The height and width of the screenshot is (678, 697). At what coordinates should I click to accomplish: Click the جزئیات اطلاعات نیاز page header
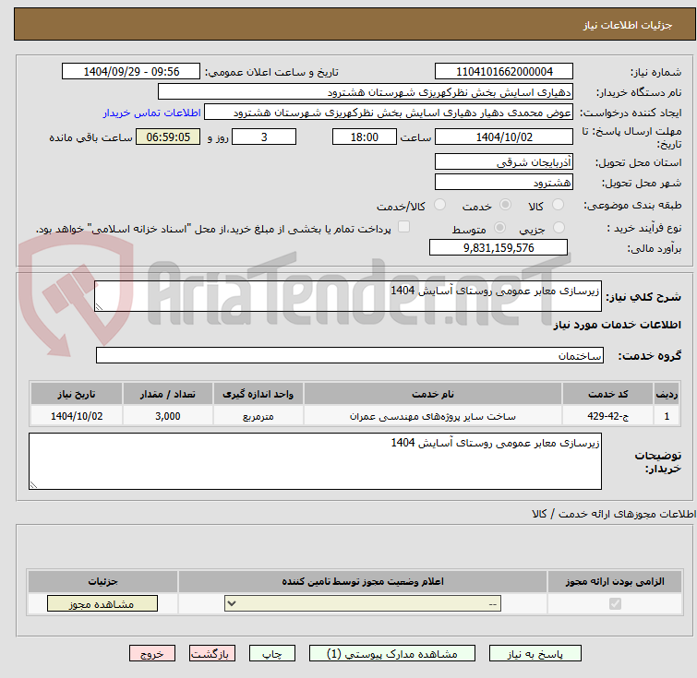point(627,25)
